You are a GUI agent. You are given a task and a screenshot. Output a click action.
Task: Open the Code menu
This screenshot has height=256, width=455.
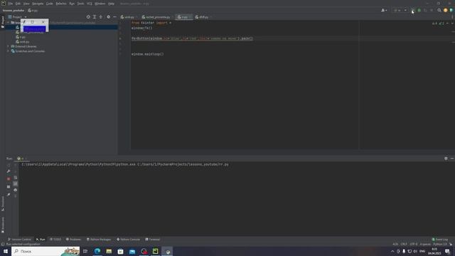coord(50,4)
